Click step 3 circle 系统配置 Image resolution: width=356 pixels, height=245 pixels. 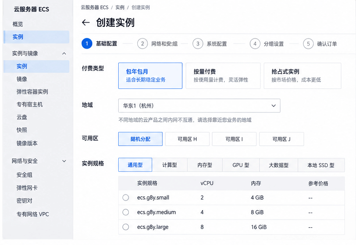198,44
